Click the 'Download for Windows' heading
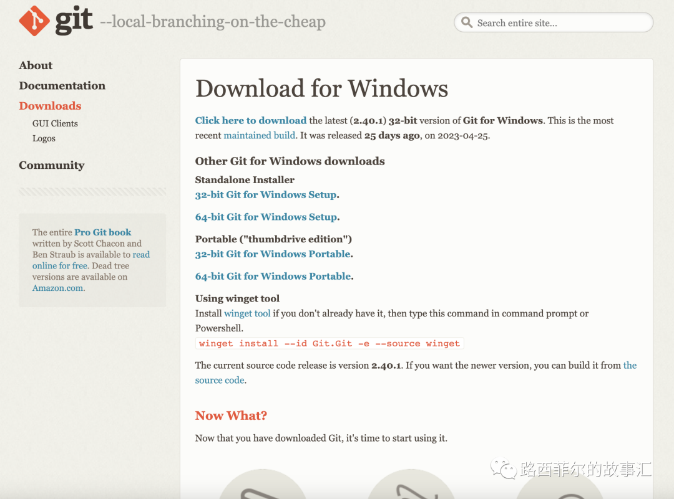The height and width of the screenshot is (499, 674). tap(321, 88)
